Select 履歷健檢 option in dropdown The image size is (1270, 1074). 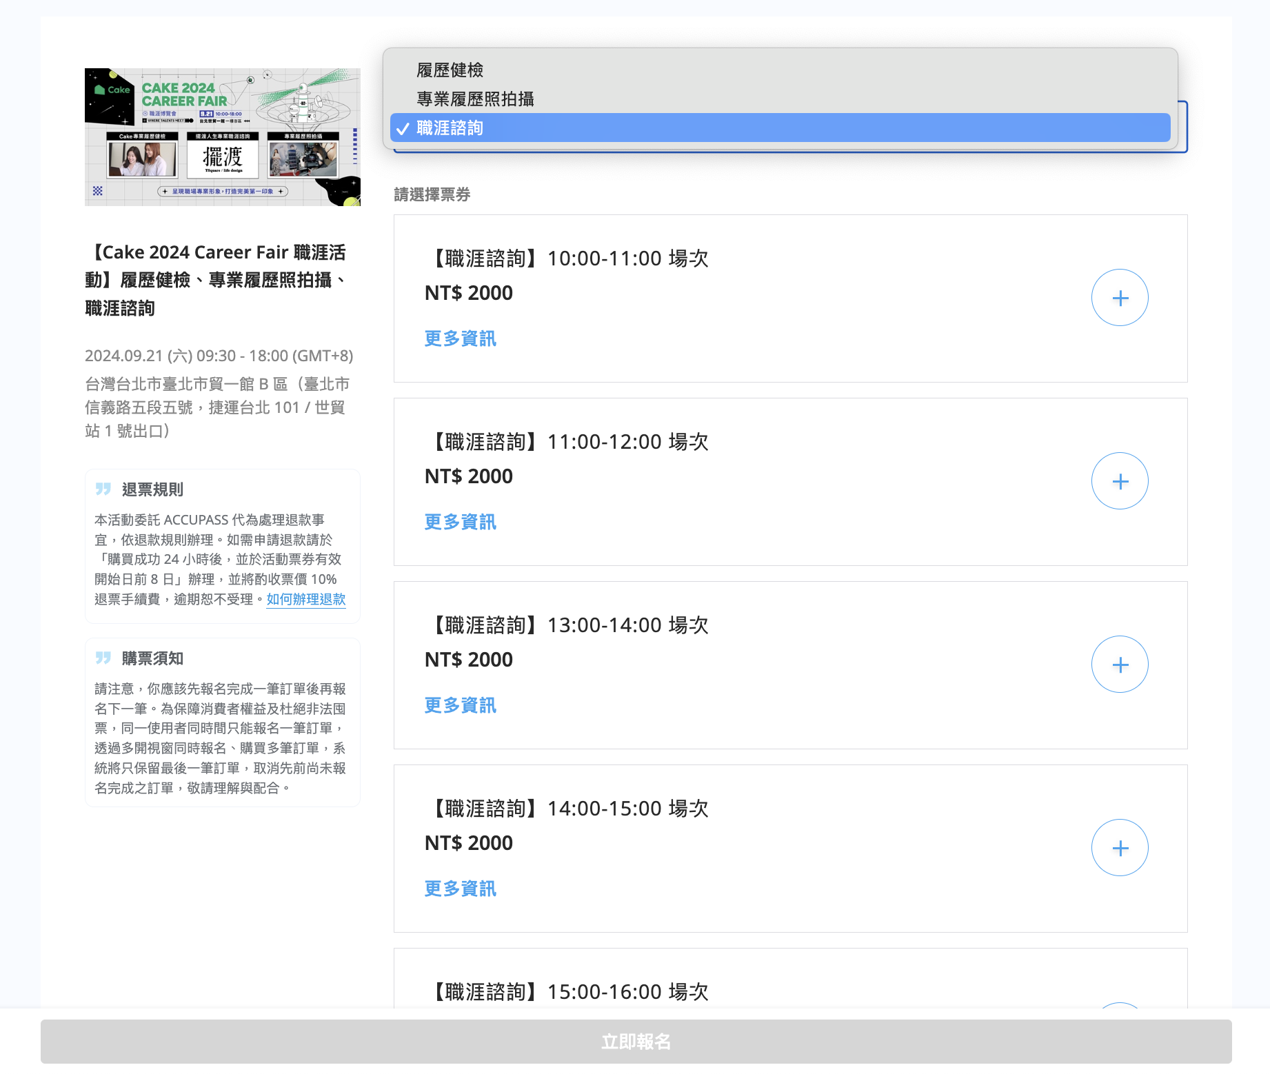450,70
